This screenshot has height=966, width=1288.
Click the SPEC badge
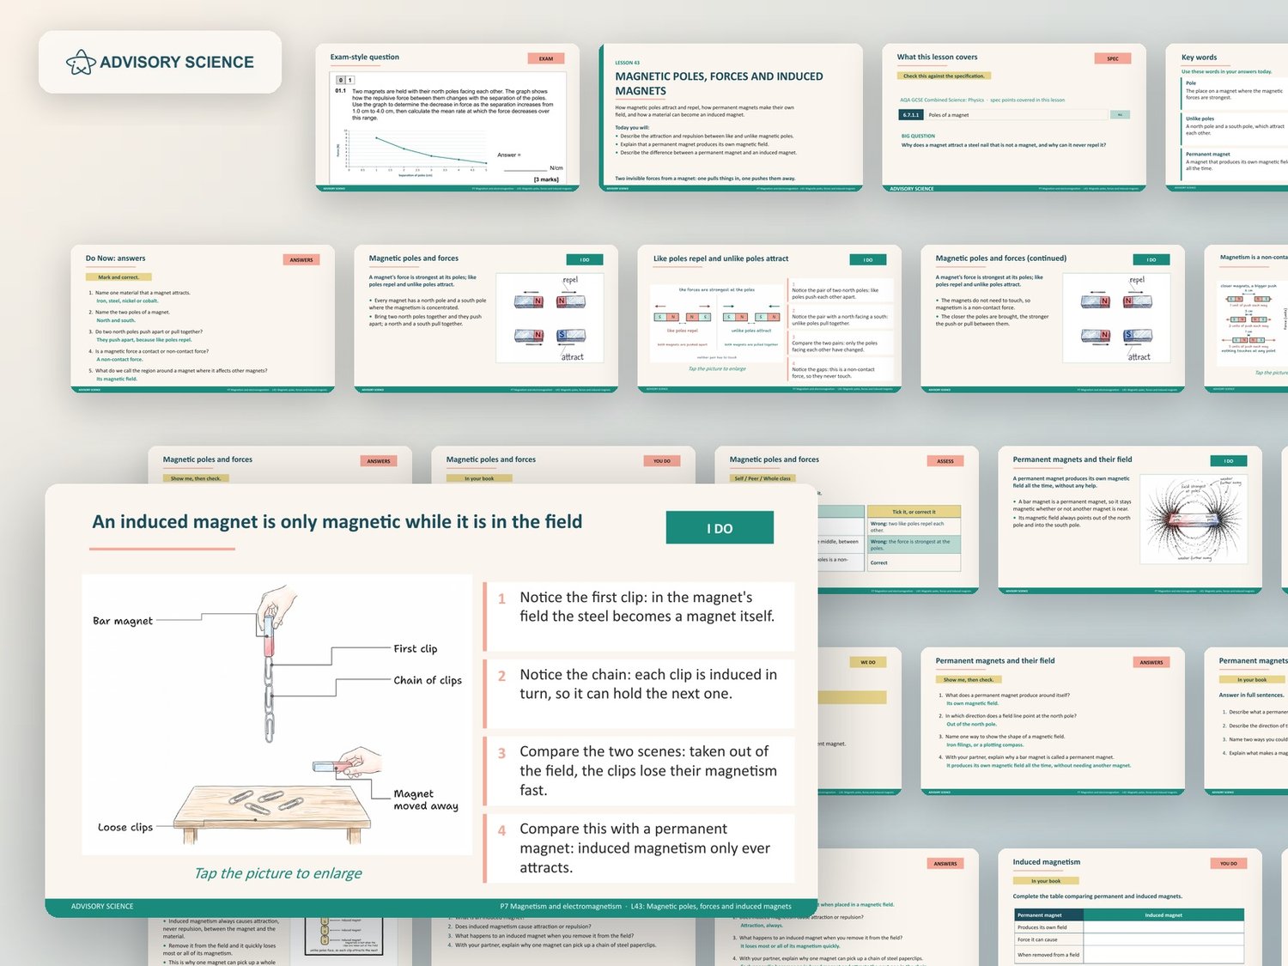click(1113, 58)
